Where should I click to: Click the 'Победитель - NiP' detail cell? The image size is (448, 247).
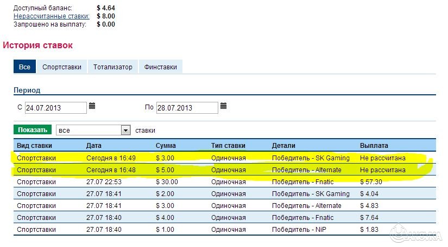tap(299, 230)
